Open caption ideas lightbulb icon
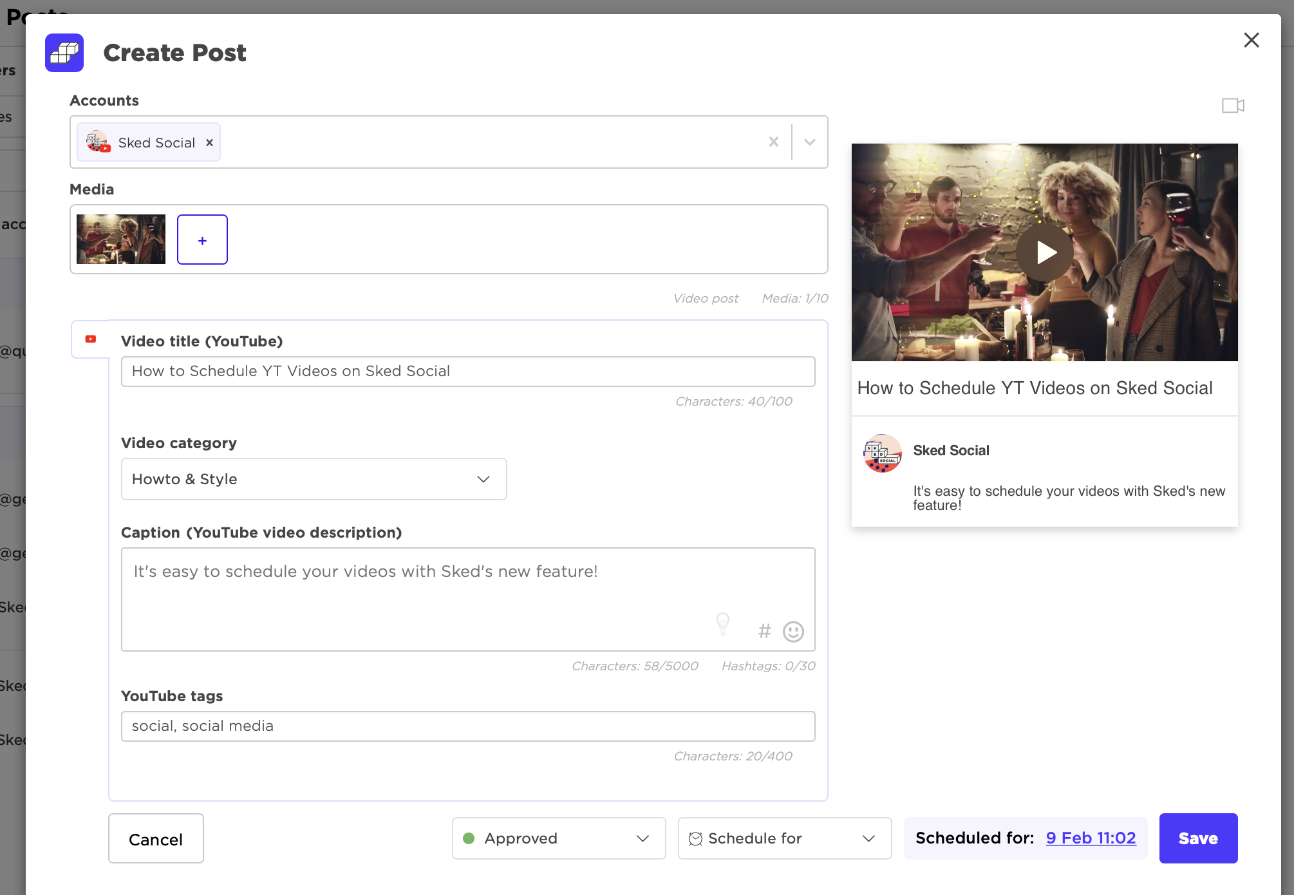This screenshot has width=1294, height=895. (723, 623)
